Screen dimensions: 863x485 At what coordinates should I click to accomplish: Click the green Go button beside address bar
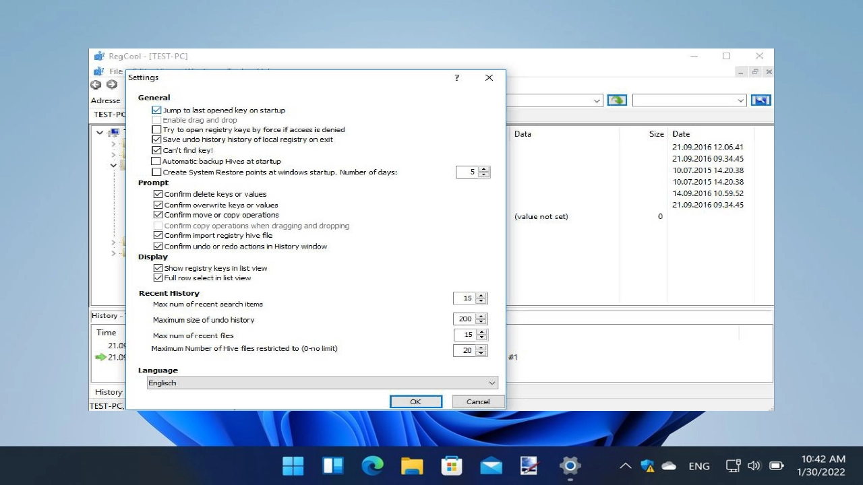pos(617,100)
